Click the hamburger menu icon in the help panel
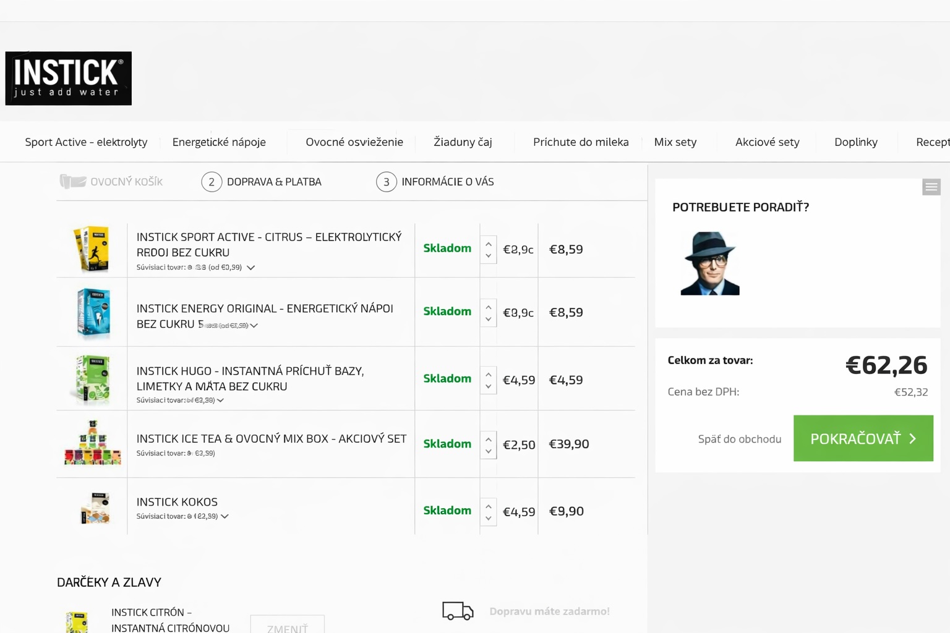 pos(931,187)
